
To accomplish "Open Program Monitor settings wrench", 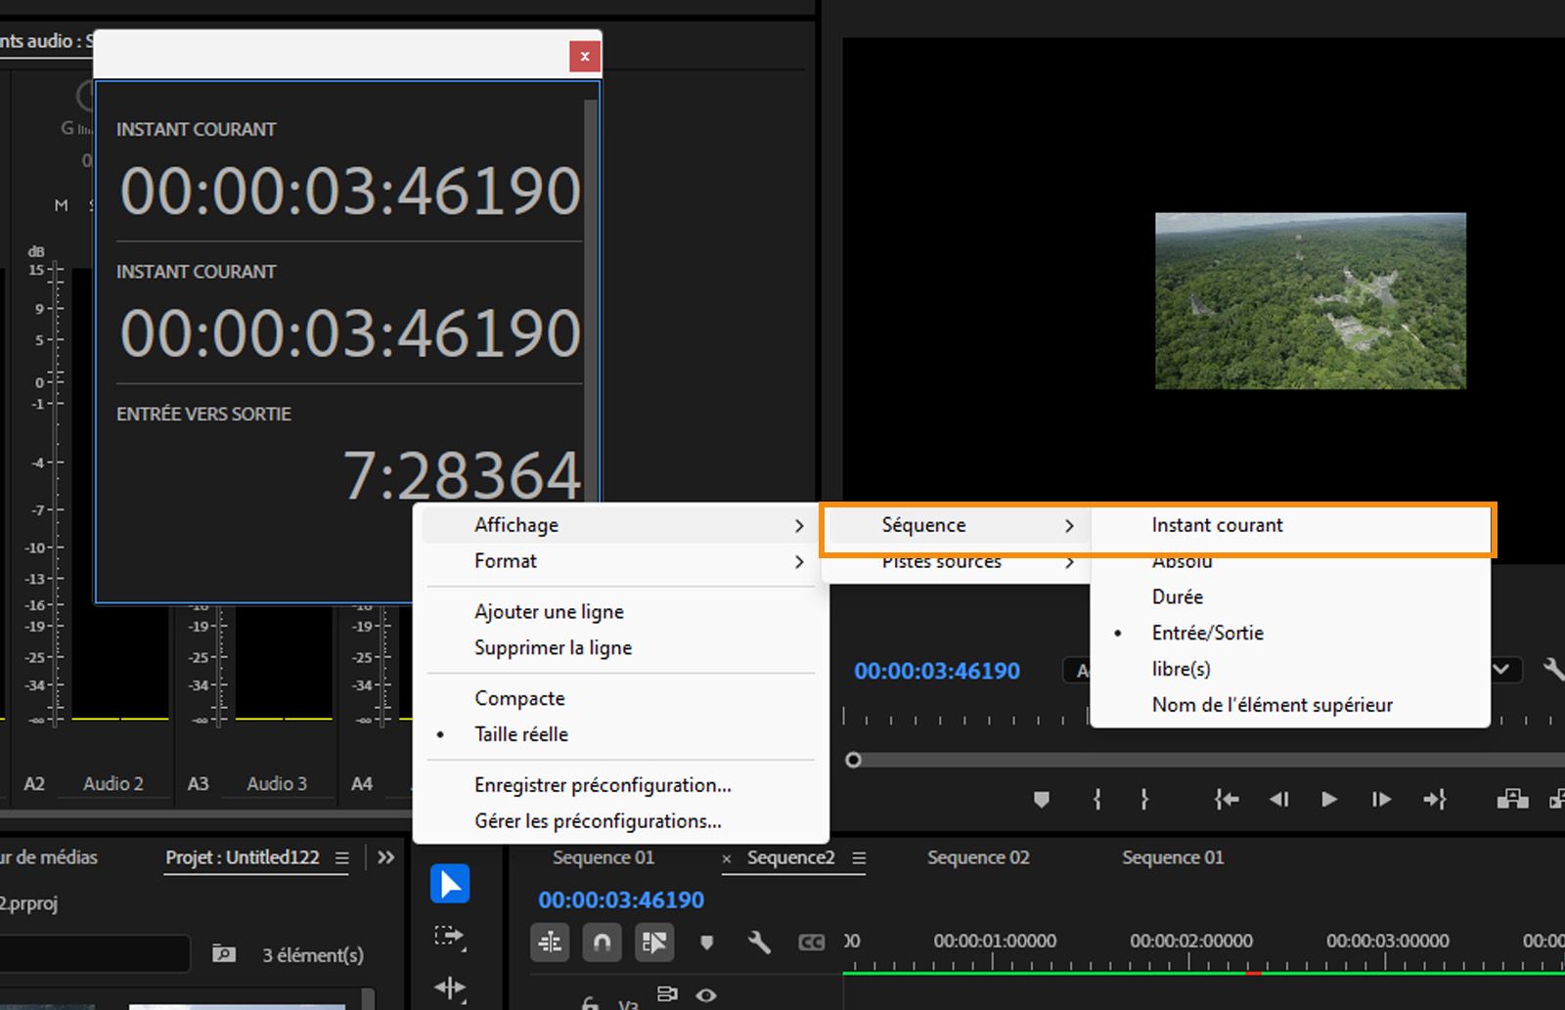I will [x=1553, y=669].
